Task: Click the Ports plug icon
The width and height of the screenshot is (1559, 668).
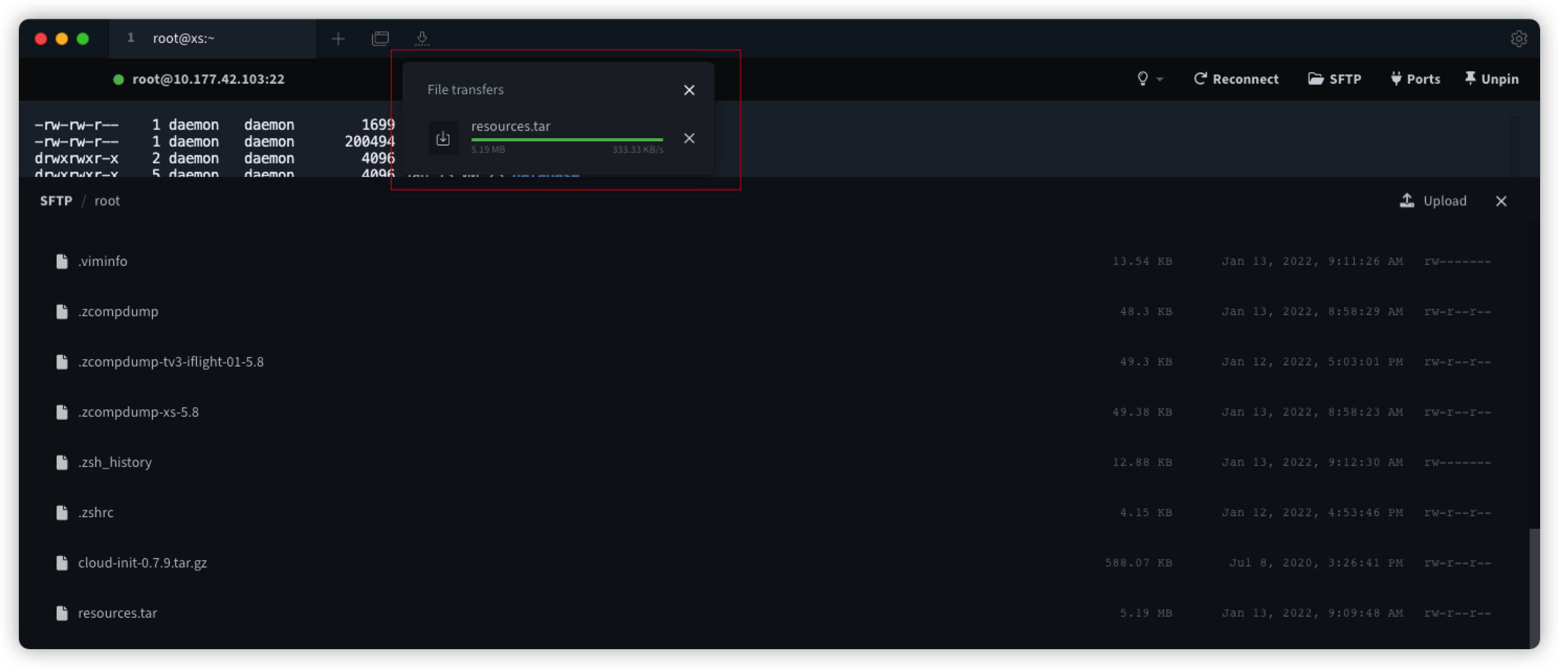Action: coord(1396,79)
